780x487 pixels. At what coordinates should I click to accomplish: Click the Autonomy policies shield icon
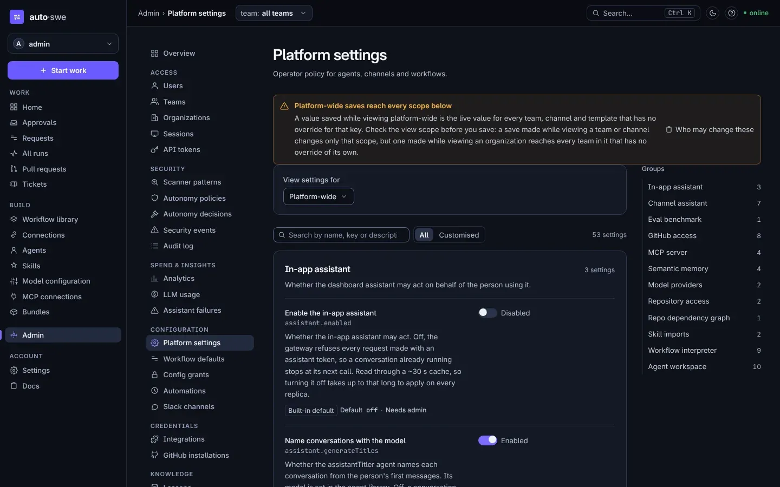coord(154,198)
